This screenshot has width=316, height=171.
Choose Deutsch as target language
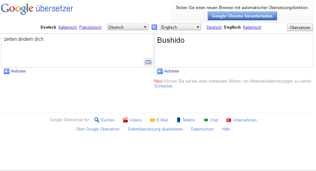214,27
